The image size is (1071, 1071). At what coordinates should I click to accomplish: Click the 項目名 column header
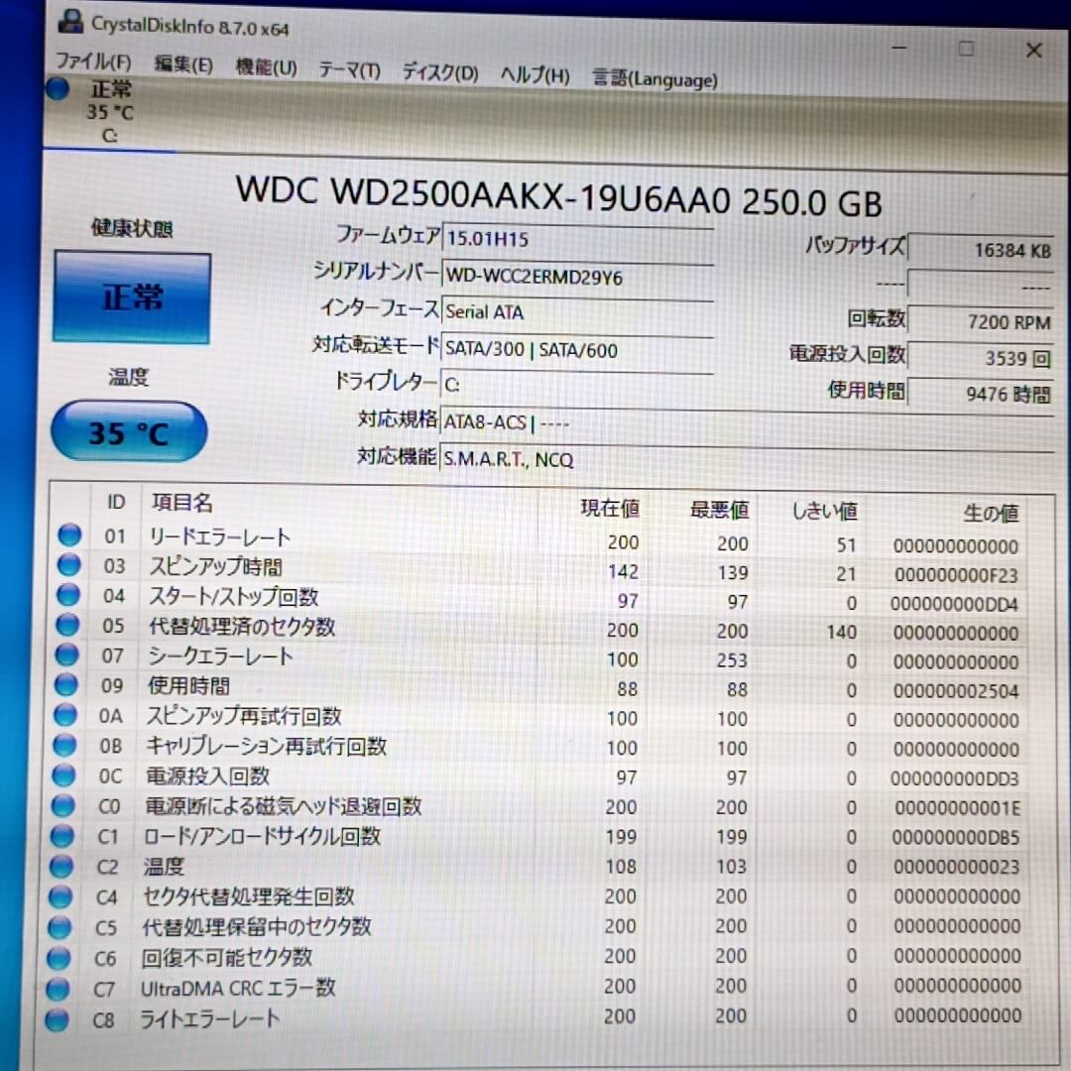[x=181, y=504]
